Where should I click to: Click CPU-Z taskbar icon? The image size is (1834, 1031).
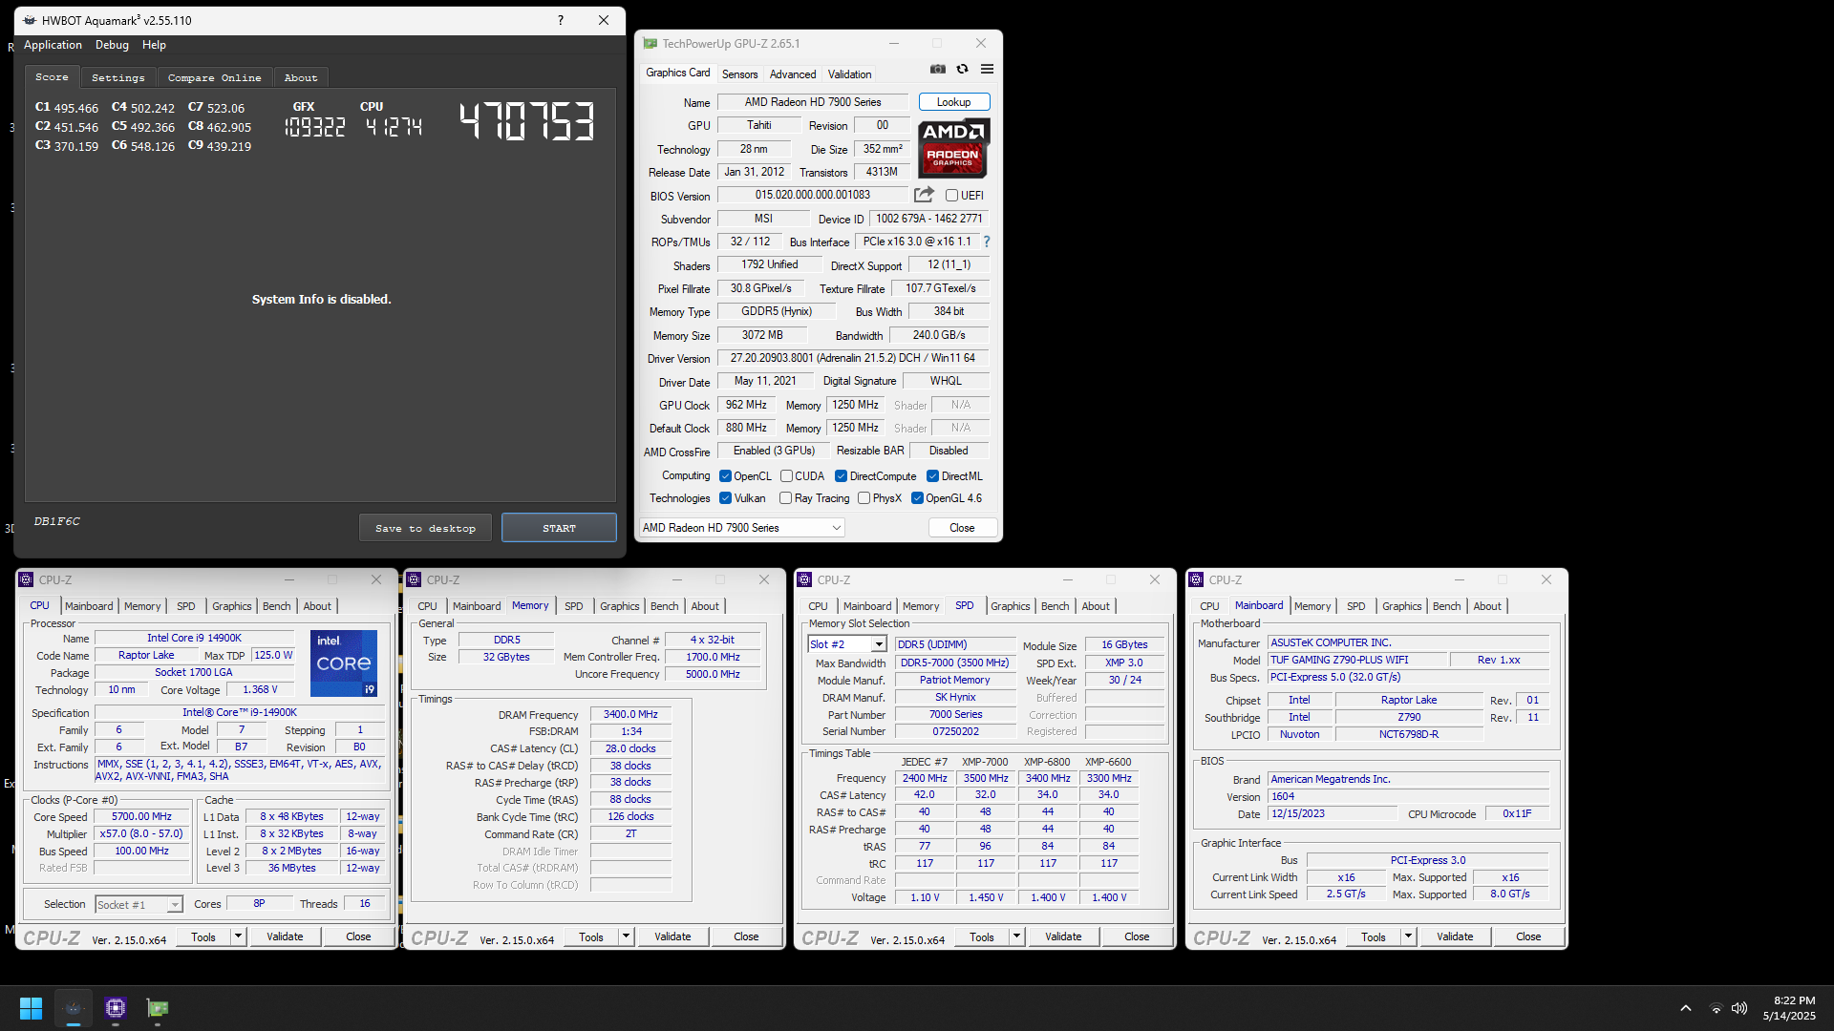(x=116, y=1008)
